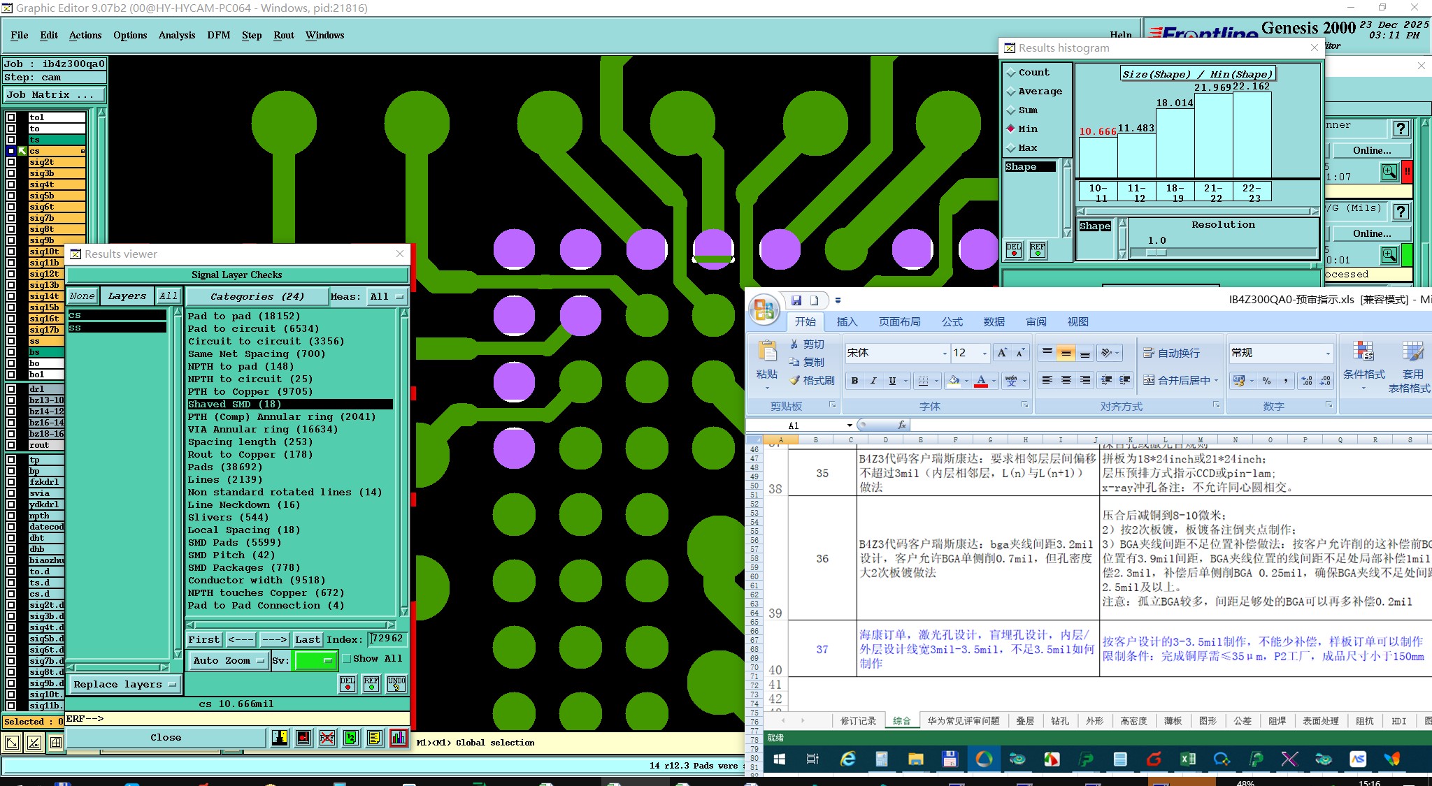Select the Average radio option in histogram
Image resolution: width=1432 pixels, height=786 pixels.
[1011, 92]
